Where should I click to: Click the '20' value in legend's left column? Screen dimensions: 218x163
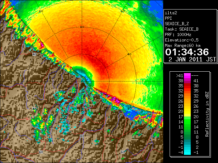click(x=181, y=111)
